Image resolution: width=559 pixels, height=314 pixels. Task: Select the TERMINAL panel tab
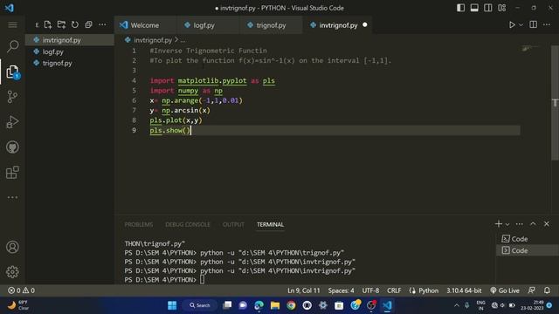[x=270, y=225]
